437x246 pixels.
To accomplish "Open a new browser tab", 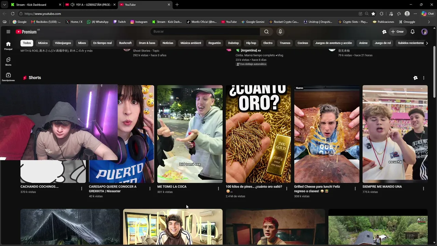I will tap(177, 4).
